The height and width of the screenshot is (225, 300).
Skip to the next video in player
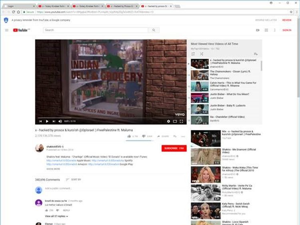click(x=54, y=121)
